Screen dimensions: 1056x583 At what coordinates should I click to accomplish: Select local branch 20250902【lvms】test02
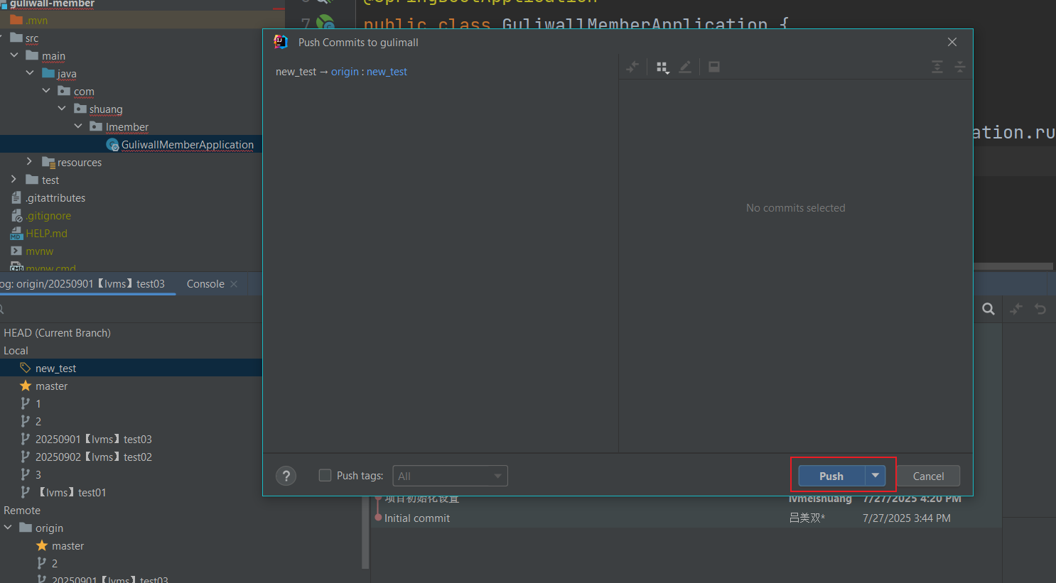click(x=94, y=457)
